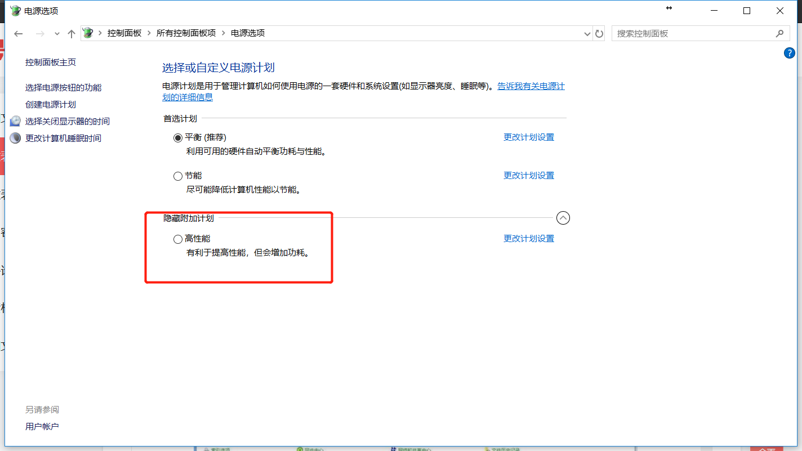802x451 pixels.
Task: Click the magnifier icon in the search box
Action: point(779,33)
